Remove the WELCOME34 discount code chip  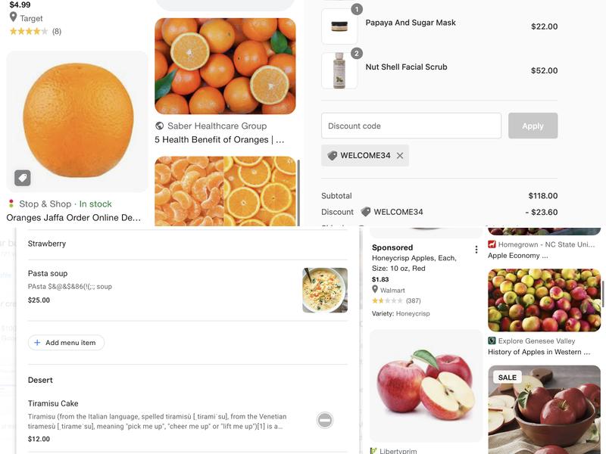(400, 156)
